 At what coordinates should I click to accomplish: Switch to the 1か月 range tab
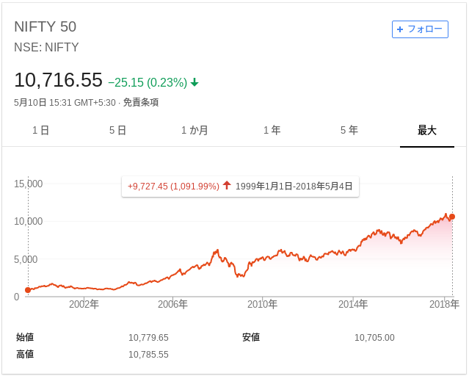tap(194, 130)
